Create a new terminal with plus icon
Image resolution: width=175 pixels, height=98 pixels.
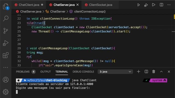click(x=139, y=72)
